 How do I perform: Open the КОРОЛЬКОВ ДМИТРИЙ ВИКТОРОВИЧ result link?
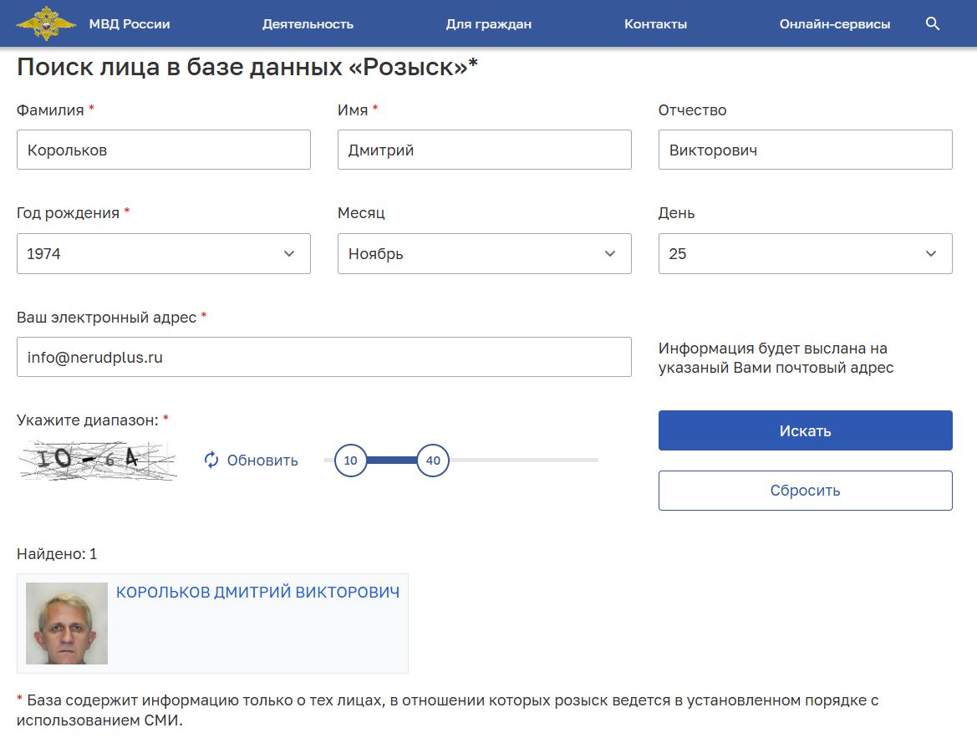click(258, 592)
